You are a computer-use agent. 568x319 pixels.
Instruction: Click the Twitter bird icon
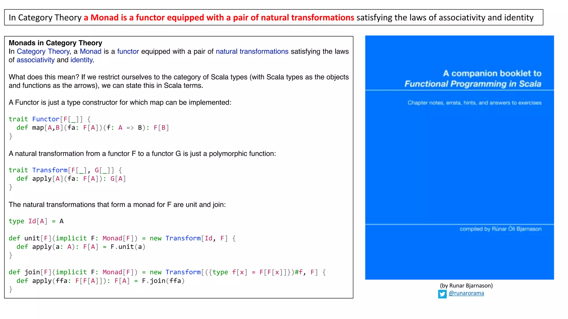click(442, 294)
